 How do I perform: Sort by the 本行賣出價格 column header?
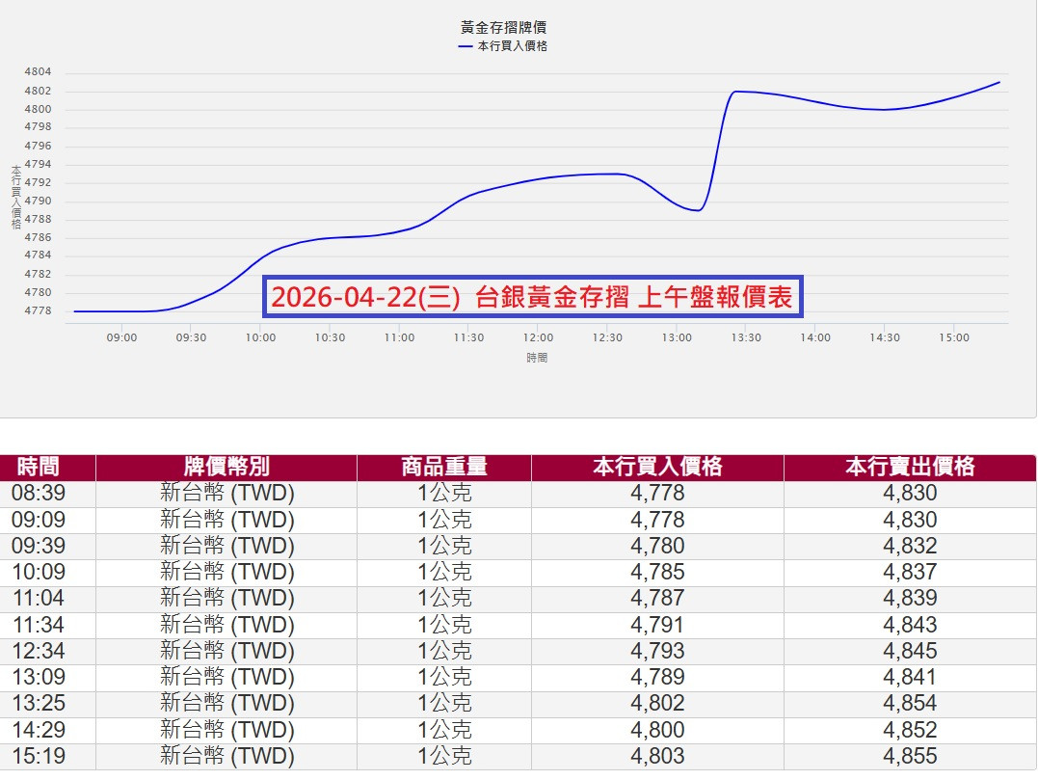click(912, 467)
